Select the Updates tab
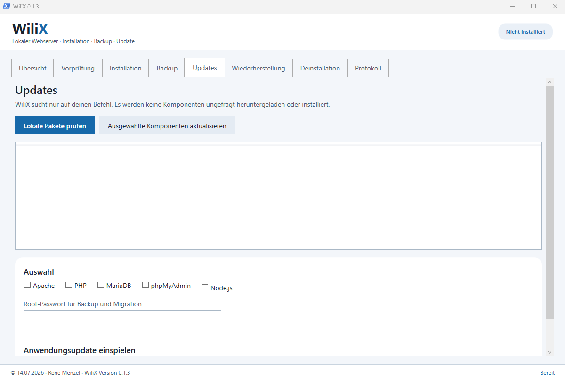This screenshot has height=379, width=565. (204, 68)
